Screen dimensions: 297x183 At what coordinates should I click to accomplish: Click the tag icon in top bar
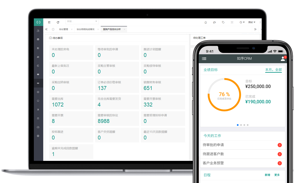pyautogui.click(x=223, y=22)
